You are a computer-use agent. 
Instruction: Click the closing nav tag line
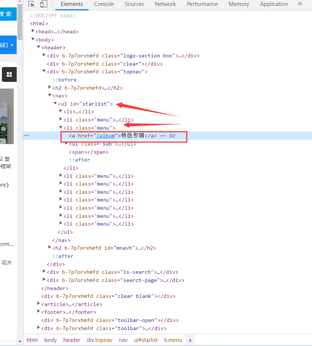(x=61, y=240)
